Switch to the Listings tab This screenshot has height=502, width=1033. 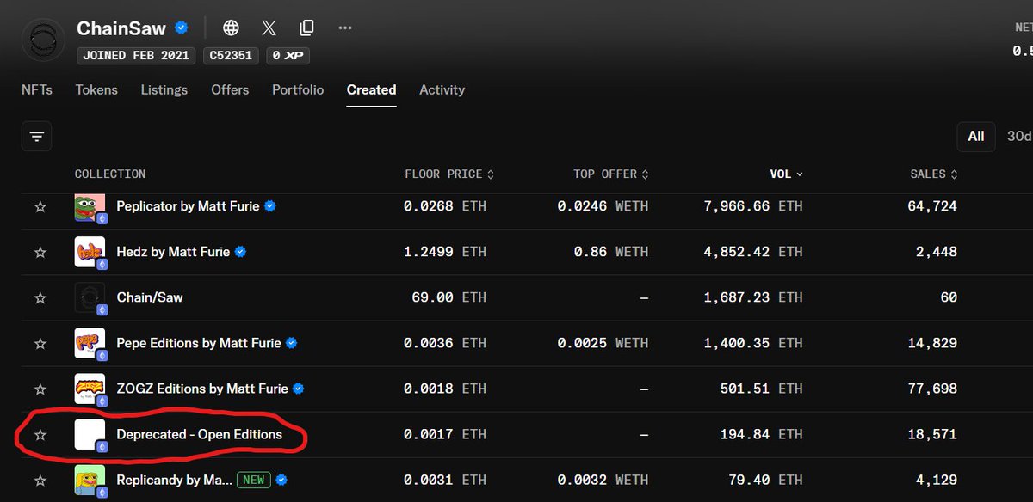[x=164, y=89]
